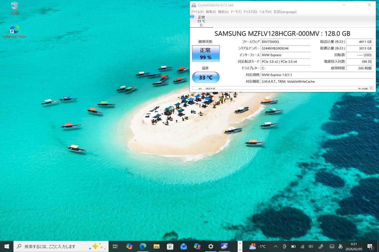Click the volume speaker icon in the tray
Image resolution: width=379 pixels, height=252 pixels.
[x=312, y=247]
